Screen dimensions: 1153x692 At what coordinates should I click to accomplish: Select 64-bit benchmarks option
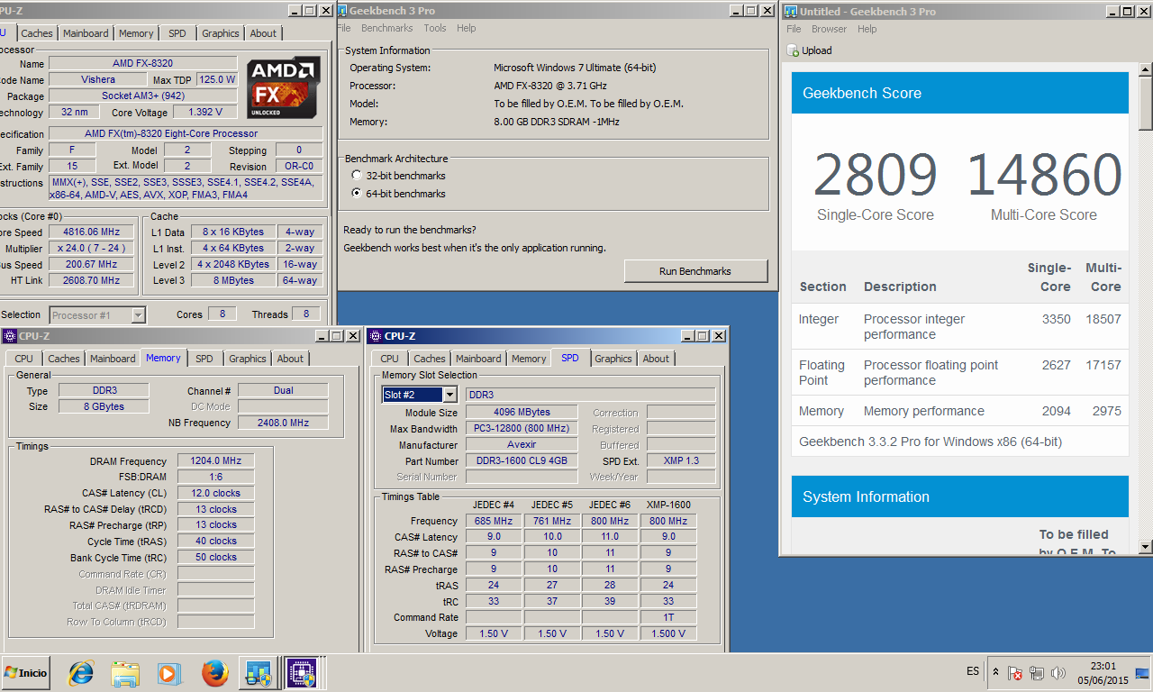pos(358,194)
